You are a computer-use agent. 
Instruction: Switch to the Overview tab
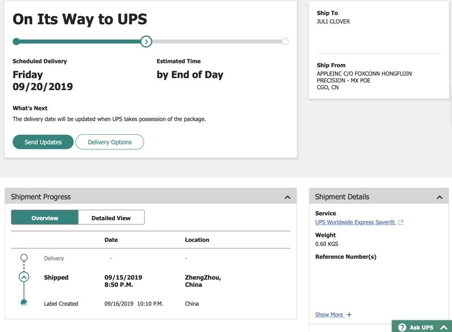[x=45, y=218]
